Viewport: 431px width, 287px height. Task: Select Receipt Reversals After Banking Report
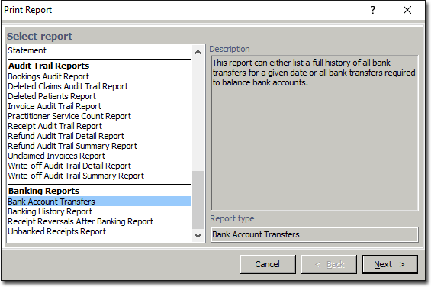(99, 221)
